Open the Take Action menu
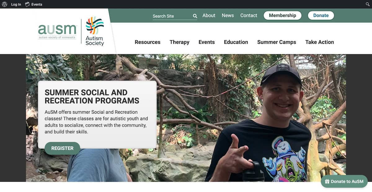The height and width of the screenshot is (192, 372). point(320,42)
